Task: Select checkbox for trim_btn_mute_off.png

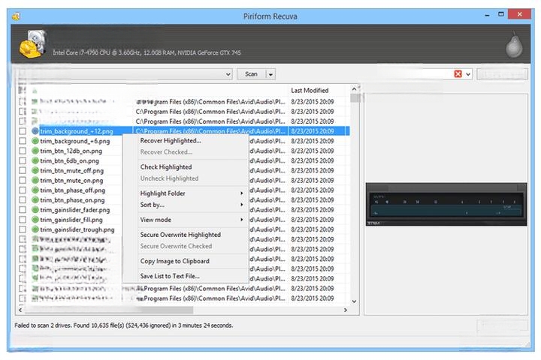Action: pos(23,170)
